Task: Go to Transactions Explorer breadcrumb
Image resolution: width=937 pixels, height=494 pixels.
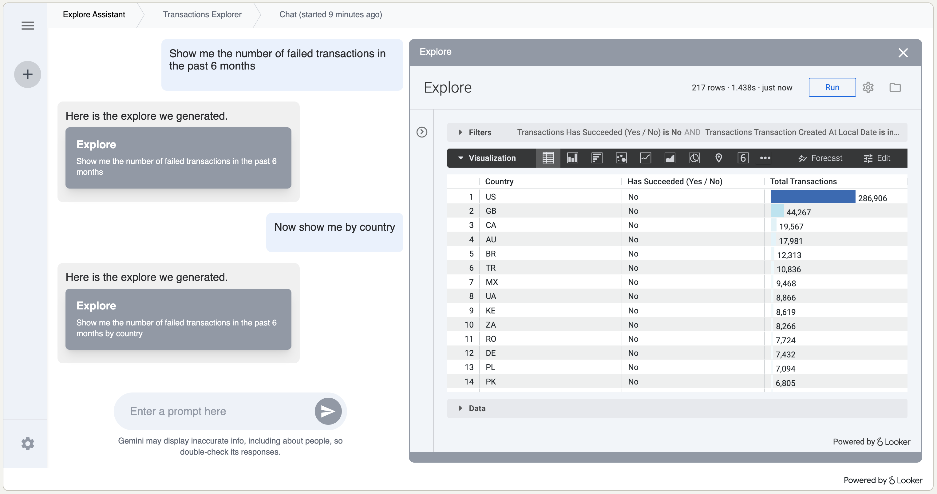Action: (x=202, y=14)
